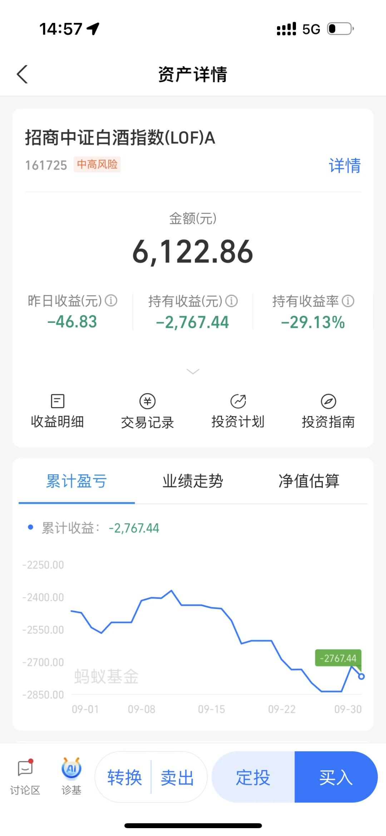Tap holding return rate -29.13%
Image resolution: width=386 pixels, height=836 pixels.
[x=313, y=322]
